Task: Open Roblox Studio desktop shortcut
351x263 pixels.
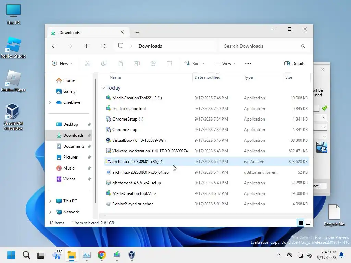Action: pyautogui.click(x=13, y=47)
